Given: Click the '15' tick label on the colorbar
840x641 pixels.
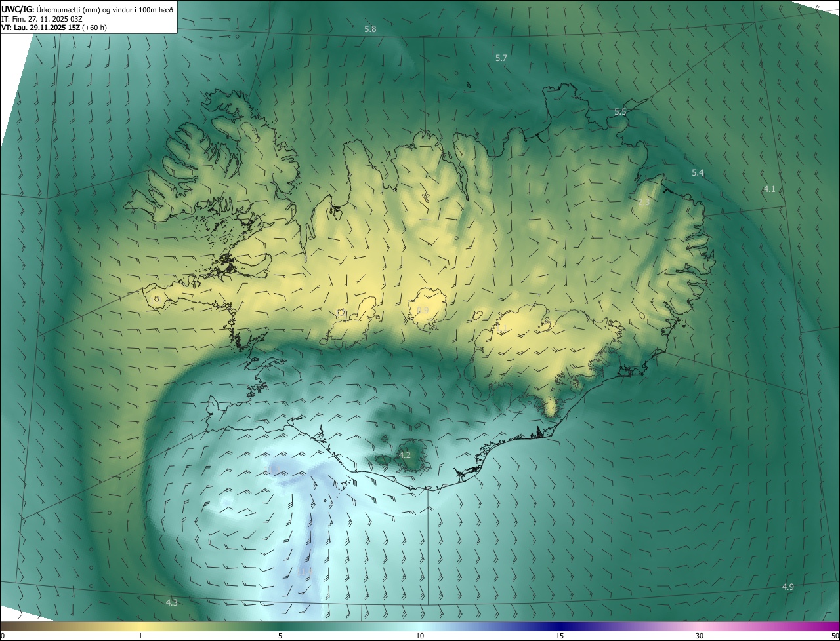Looking at the screenshot, I should coord(560,636).
